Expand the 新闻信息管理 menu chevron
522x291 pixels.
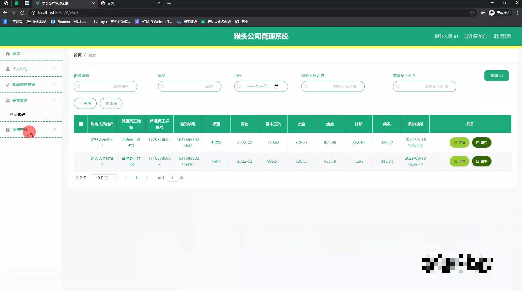(55, 84)
